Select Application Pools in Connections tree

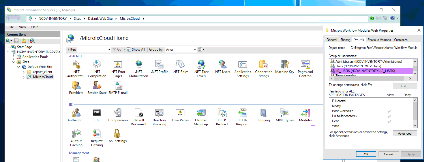coord(35,57)
